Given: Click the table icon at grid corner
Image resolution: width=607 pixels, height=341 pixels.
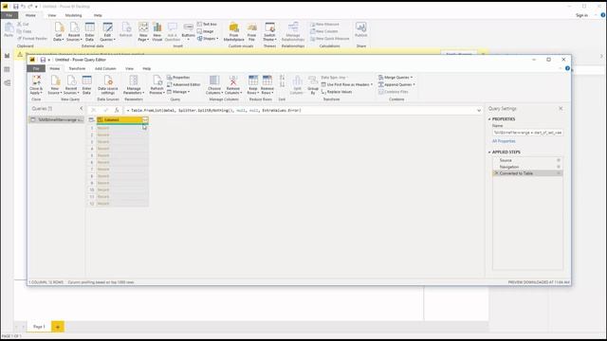Looking at the screenshot, I should 91,120.
